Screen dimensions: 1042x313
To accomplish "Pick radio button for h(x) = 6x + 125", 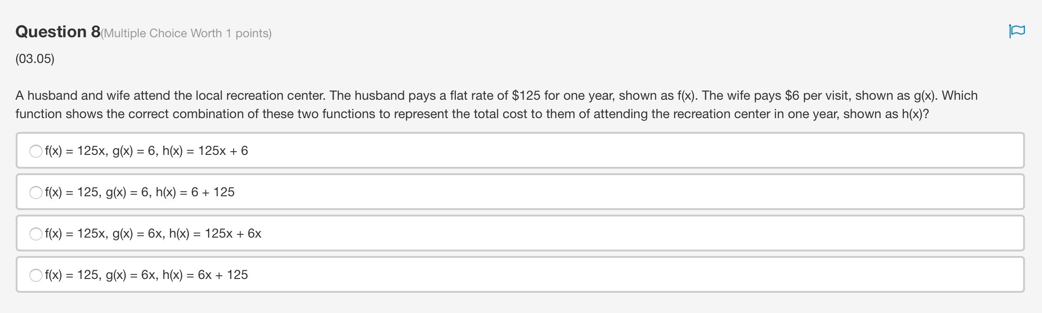I will (36, 275).
